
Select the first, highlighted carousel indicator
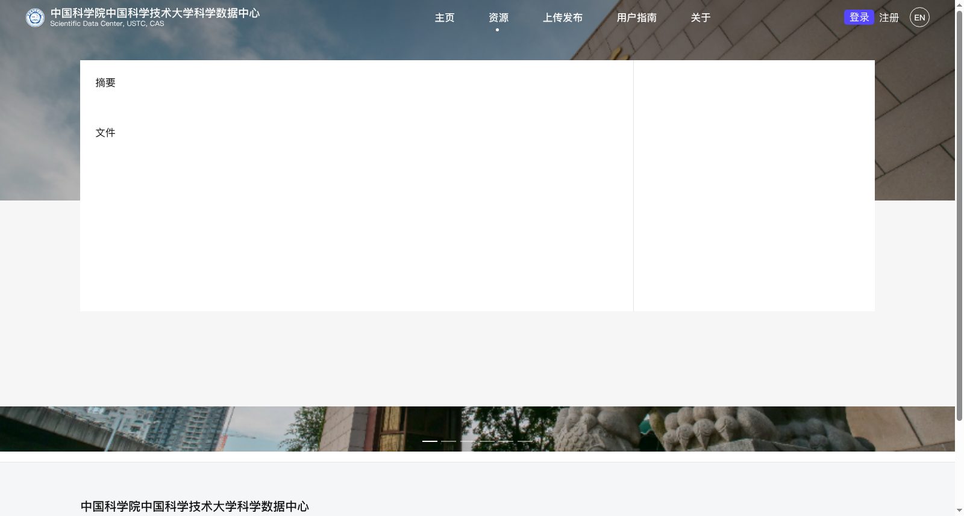[x=430, y=441]
